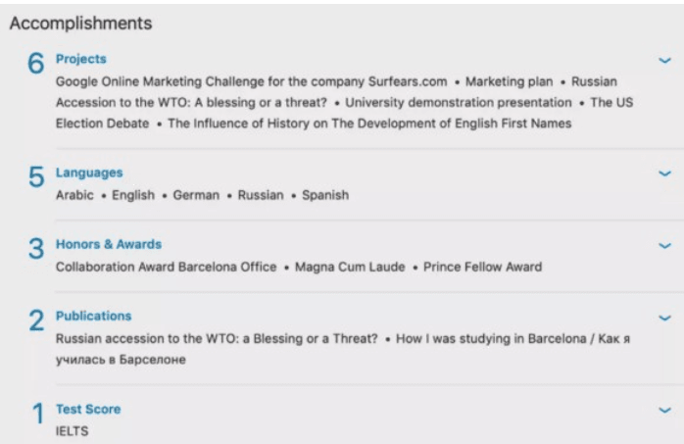Click the large number 6 beside Projects
684x444 pixels.
click(x=36, y=63)
